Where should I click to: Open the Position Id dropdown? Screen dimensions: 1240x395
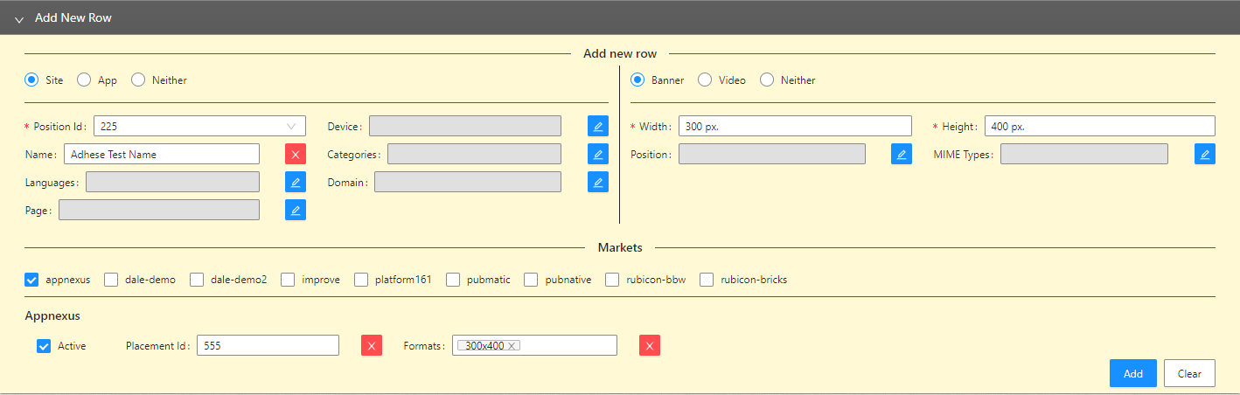[x=199, y=126]
